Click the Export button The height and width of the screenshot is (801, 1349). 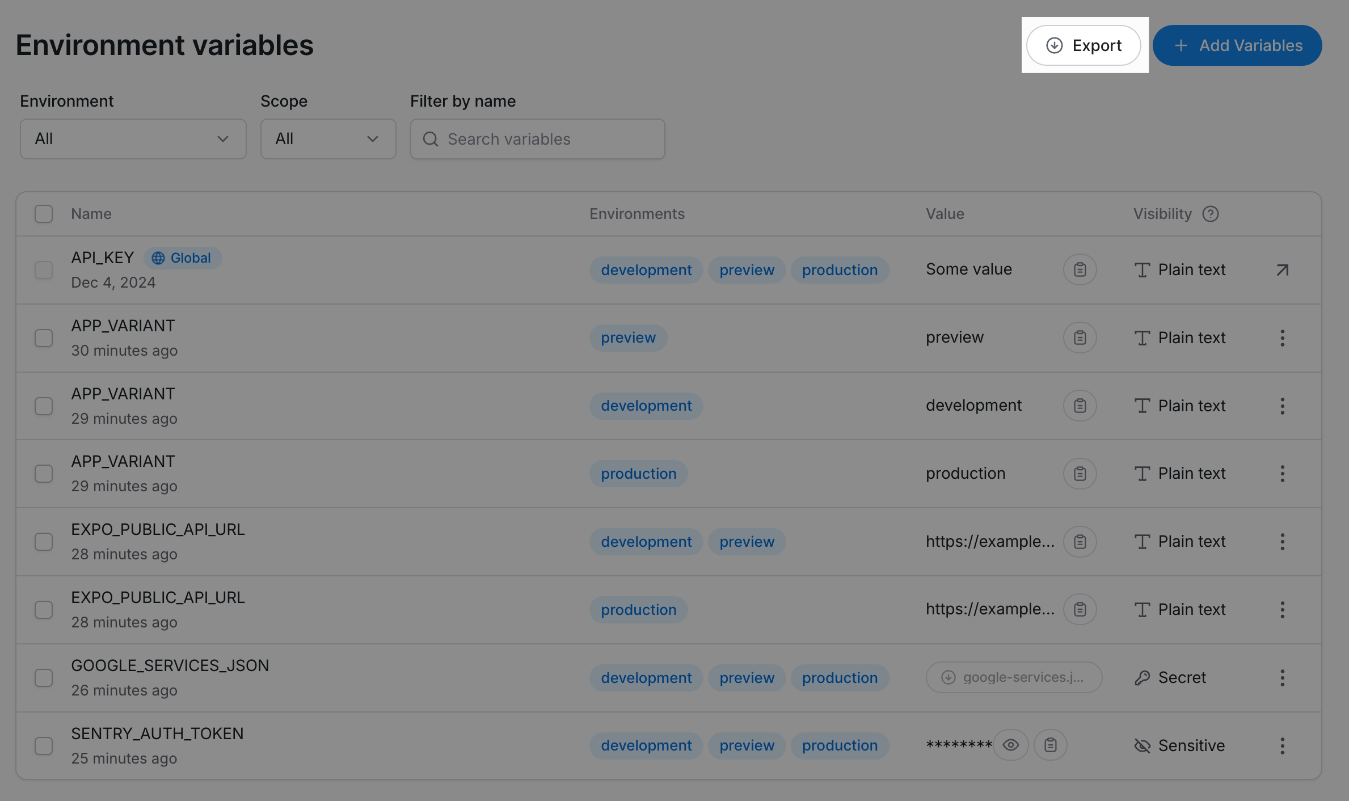(1084, 45)
